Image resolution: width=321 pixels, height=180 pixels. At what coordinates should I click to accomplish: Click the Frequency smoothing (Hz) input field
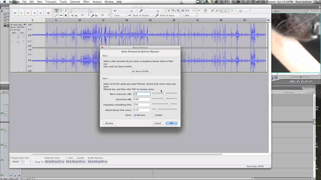(x=142, y=104)
